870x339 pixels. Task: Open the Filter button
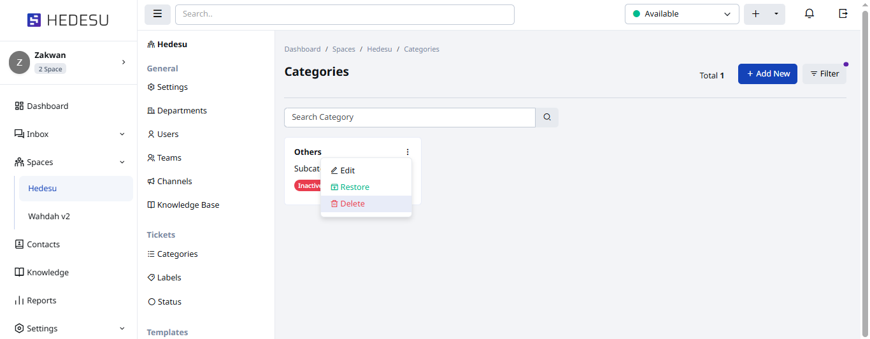tap(824, 74)
